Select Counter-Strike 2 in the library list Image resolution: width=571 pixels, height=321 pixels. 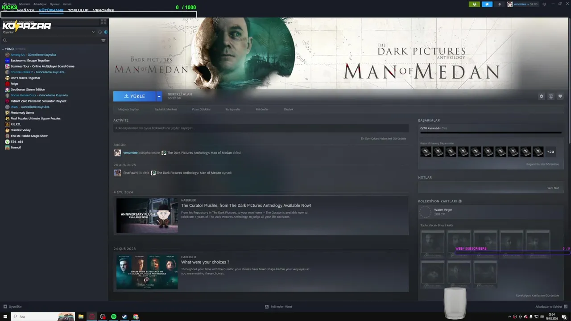(37, 72)
